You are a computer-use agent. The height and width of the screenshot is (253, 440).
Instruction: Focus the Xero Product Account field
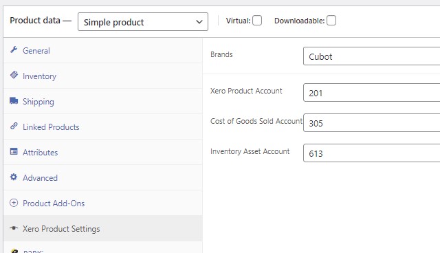coord(371,92)
